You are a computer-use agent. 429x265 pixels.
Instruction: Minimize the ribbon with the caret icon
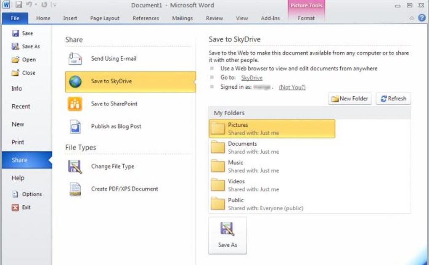click(411, 19)
